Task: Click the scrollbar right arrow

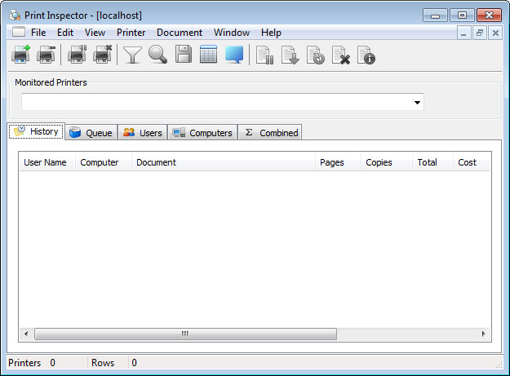Action: tap(483, 334)
